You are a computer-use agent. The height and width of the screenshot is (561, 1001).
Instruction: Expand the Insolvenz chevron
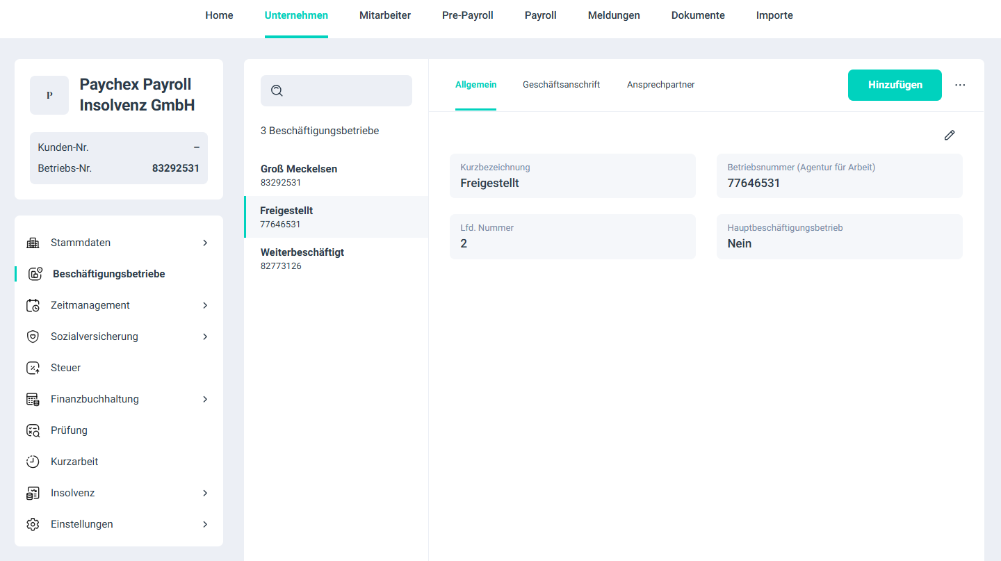[205, 493]
